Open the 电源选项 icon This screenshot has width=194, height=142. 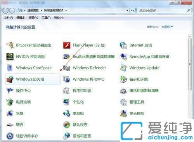(10, 102)
